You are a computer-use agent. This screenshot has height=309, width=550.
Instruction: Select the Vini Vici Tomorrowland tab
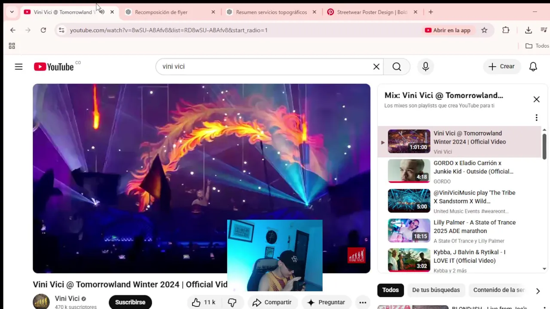63,12
